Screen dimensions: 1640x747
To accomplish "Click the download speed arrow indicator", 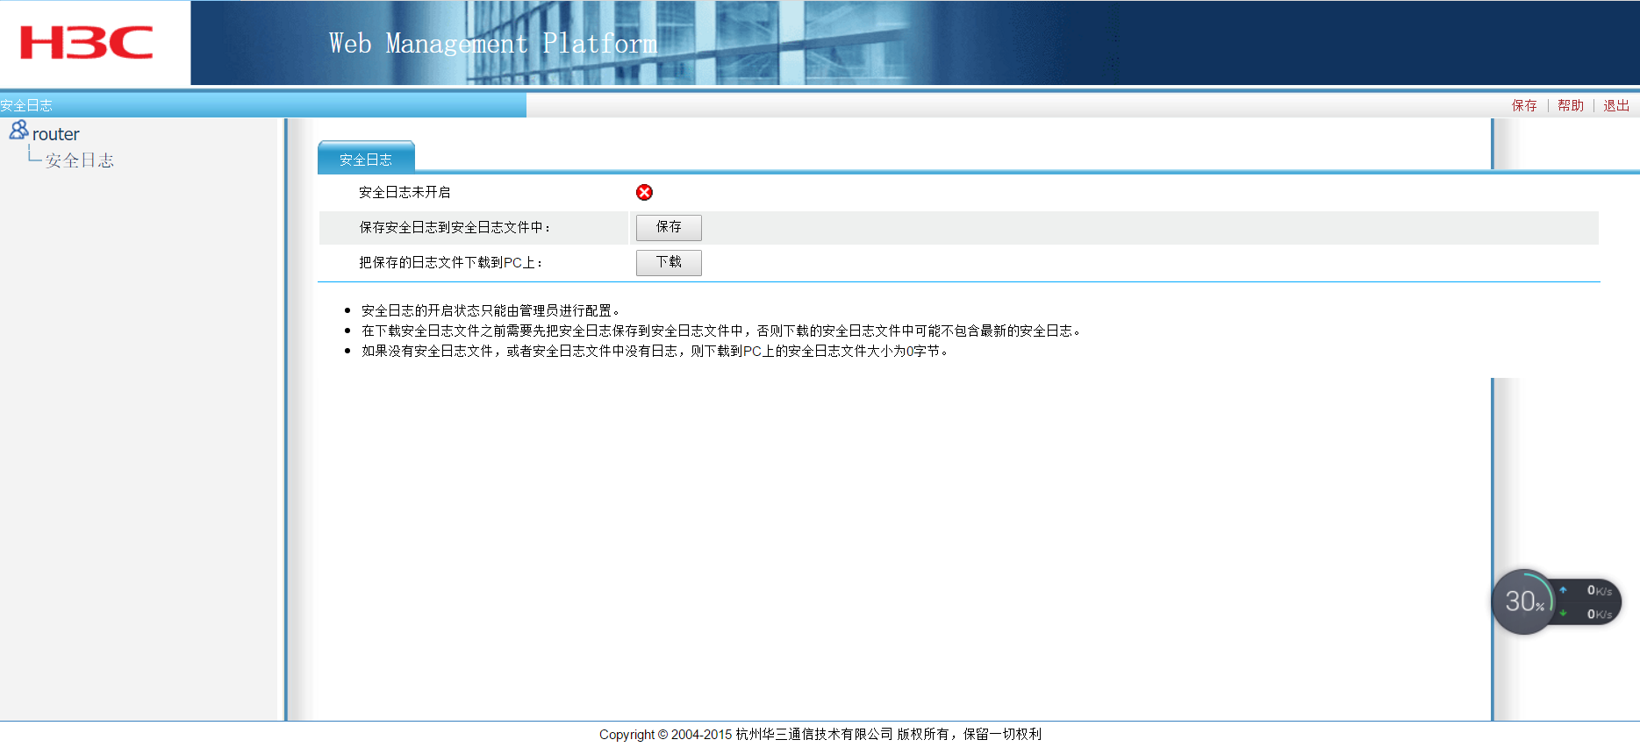I will click(1563, 613).
